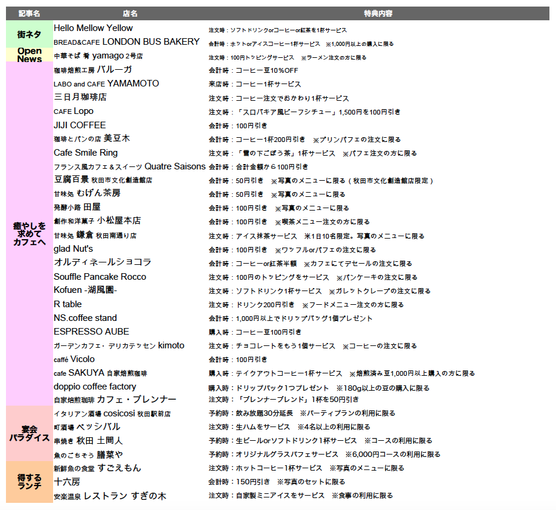
Task: Click the 珈琲焙煎工房 バルーガ shop name
Action: [93, 70]
